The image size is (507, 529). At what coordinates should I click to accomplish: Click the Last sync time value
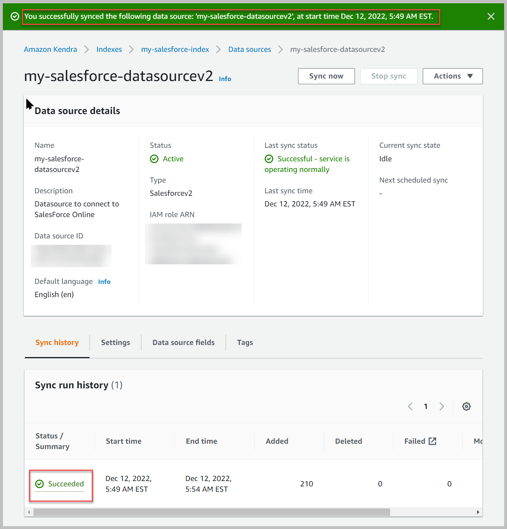click(x=310, y=204)
